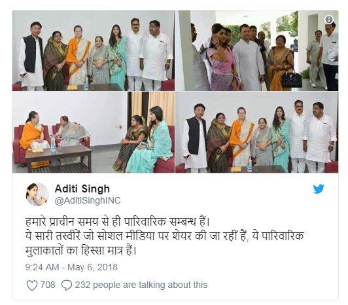
Task: Click the black handbag in the top-right photo
Action: pos(292,80)
